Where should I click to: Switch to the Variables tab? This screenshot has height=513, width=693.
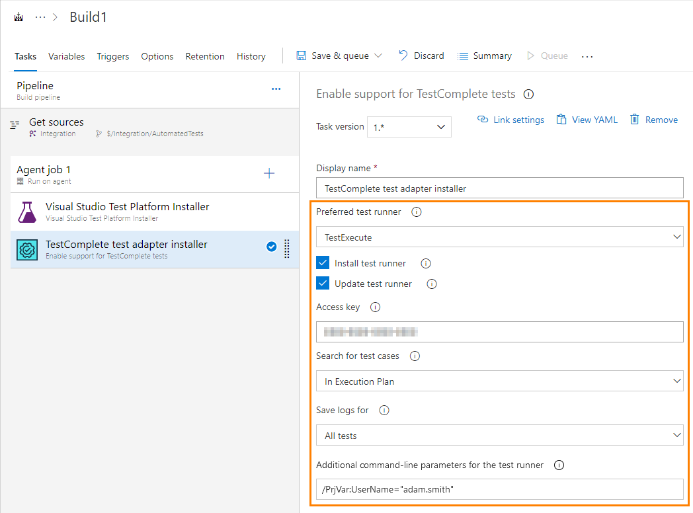66,56
